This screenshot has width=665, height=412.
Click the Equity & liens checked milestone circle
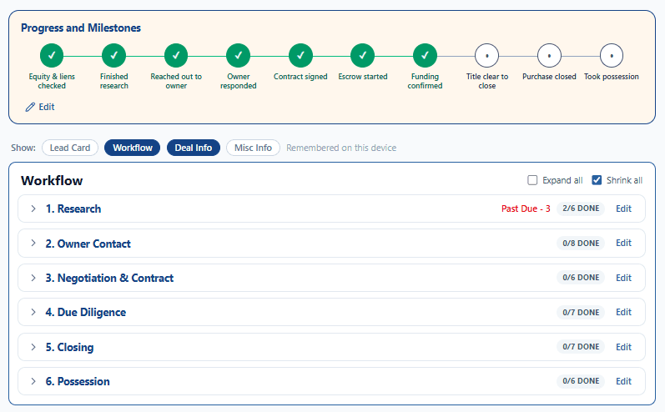[52, 56]
